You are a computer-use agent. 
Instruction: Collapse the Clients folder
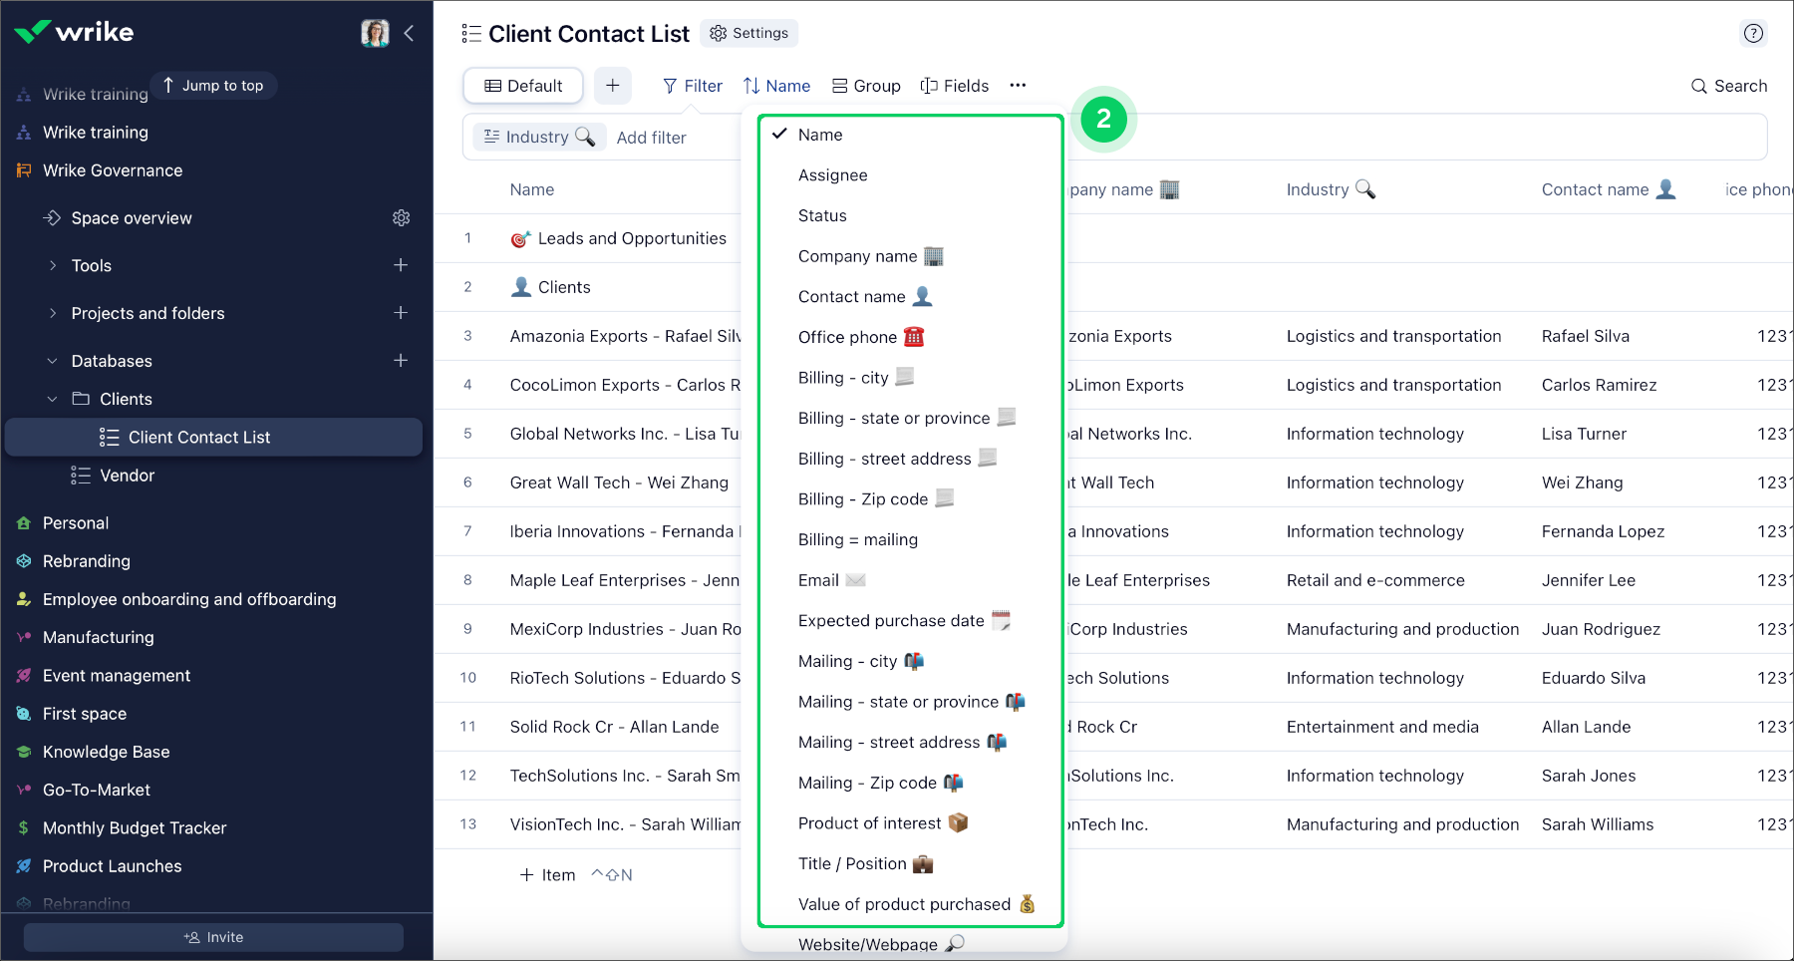[53, 399]
